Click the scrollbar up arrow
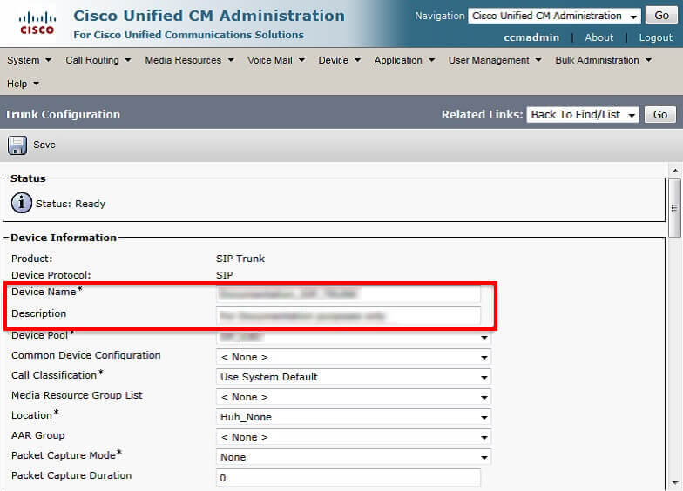 [674, 171]
